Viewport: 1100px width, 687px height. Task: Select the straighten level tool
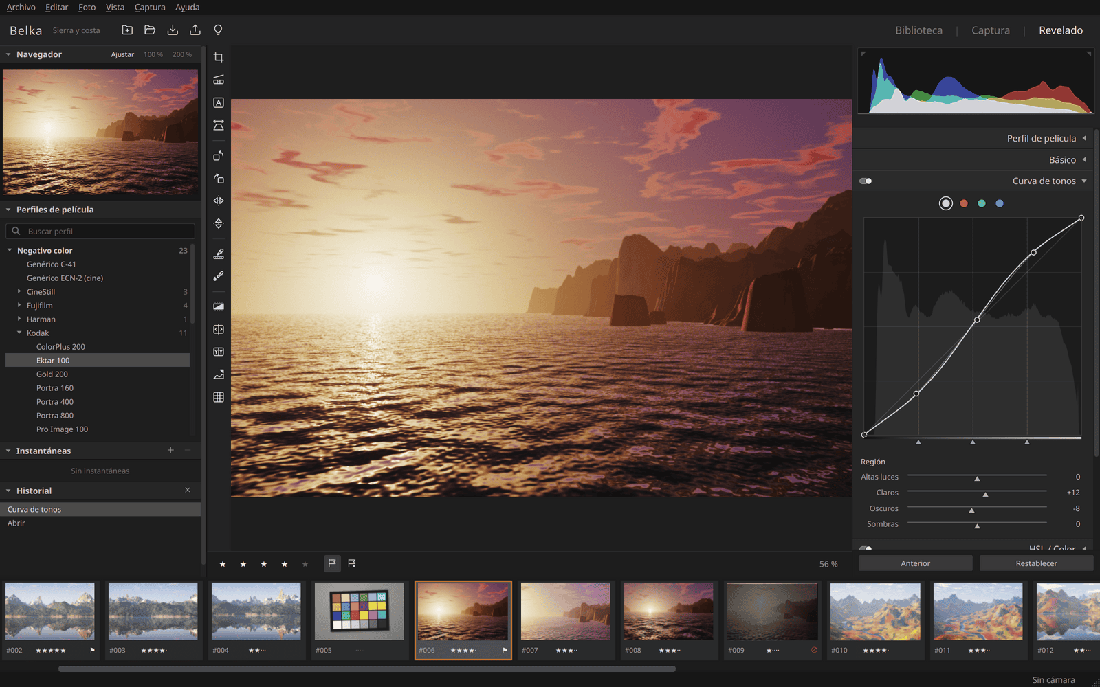coord(219,80)
